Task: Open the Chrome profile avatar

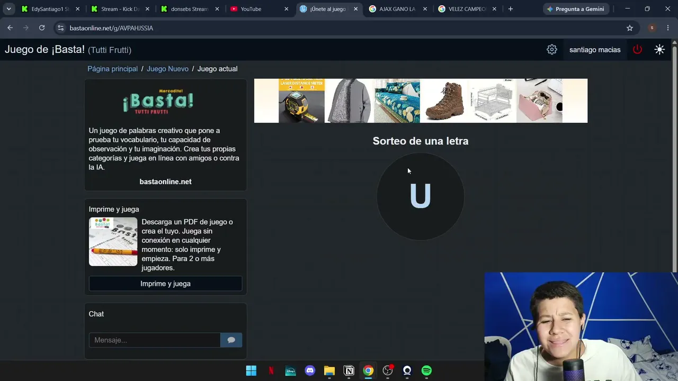Action: [652, 28]
